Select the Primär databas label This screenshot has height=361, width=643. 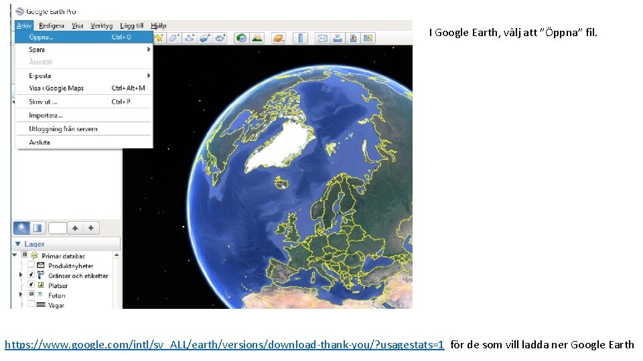(63, 256)
